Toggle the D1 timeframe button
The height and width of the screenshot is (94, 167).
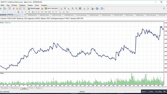pos(60,12)
